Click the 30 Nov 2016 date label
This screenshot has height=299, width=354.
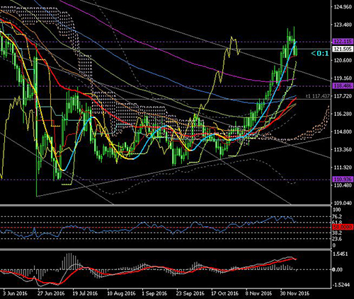pos(295,293)
